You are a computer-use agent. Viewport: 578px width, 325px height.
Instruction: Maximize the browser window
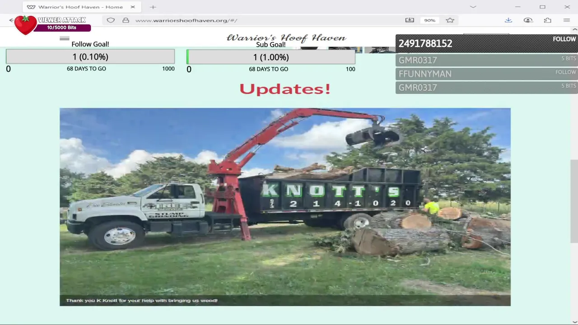[x=542, y=7]
